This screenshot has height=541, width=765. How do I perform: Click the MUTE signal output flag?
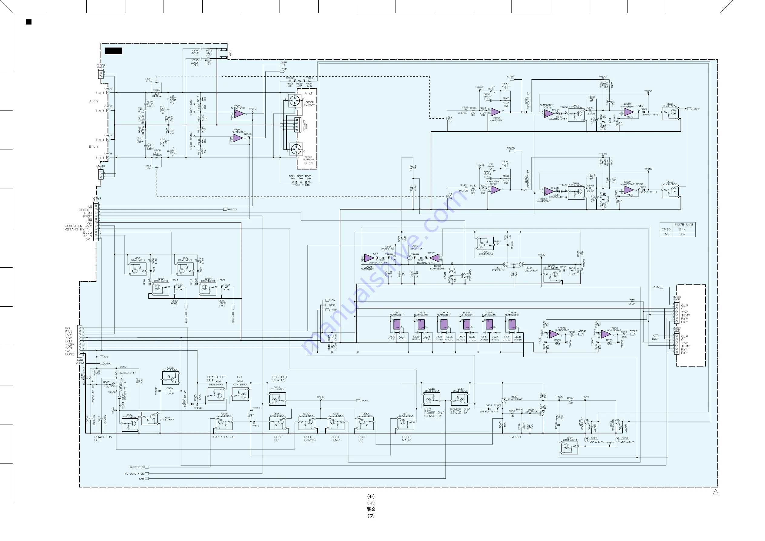click(359, 401)
